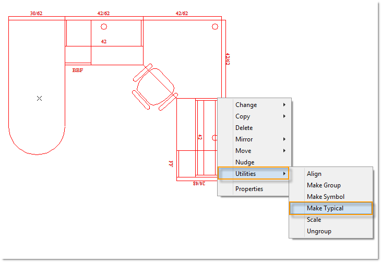The width and height of the screenshot is (381, 262).
Task: Expand arrow next to Copy
Action: click(x=284, y=116)
